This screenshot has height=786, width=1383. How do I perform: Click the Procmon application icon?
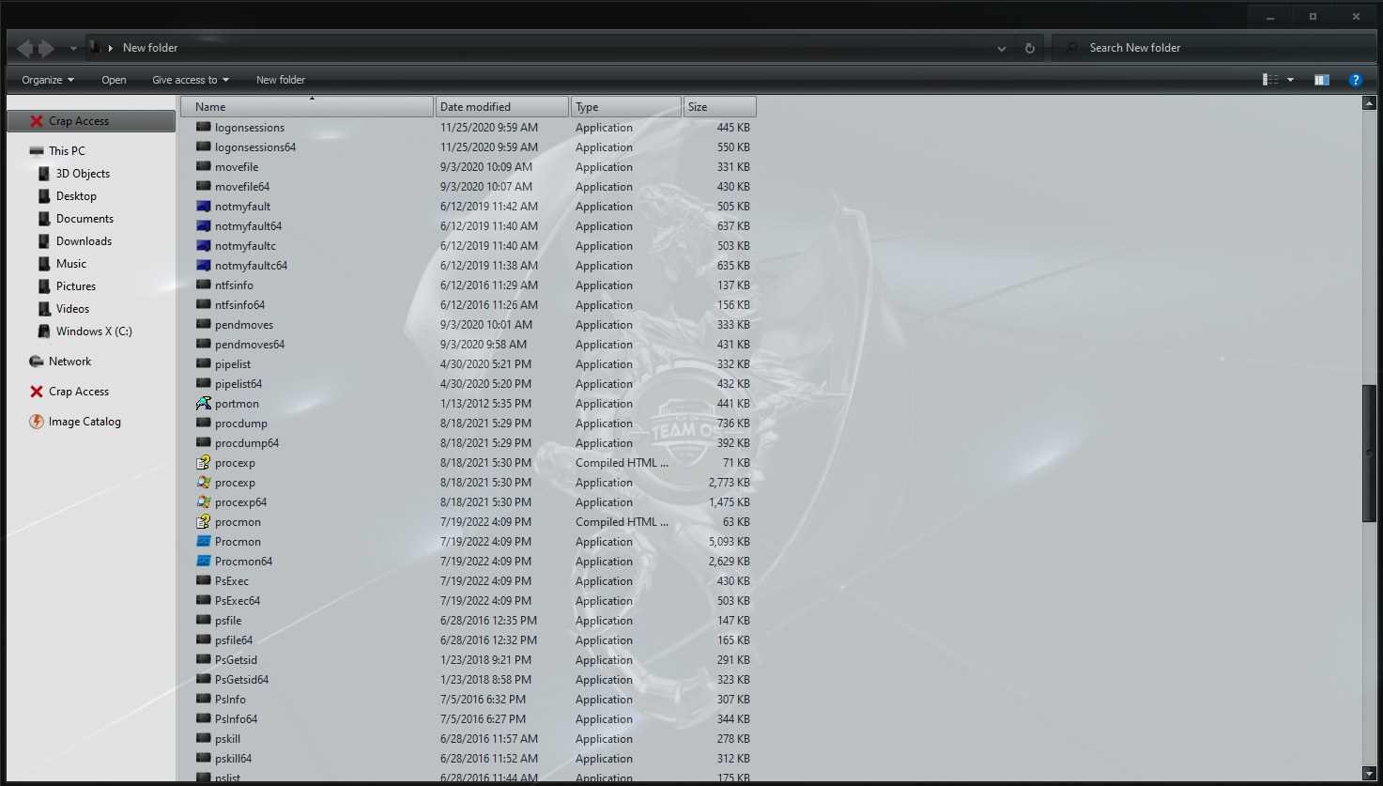pos(204,542)
